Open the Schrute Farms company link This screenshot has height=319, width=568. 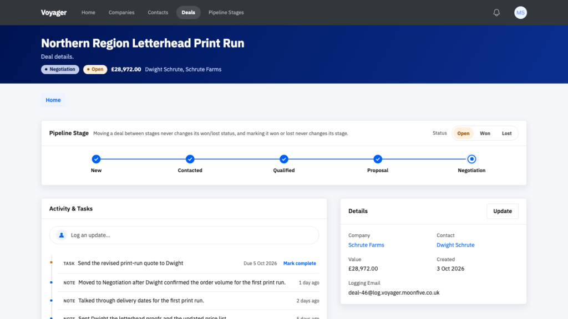click(366, 245)
